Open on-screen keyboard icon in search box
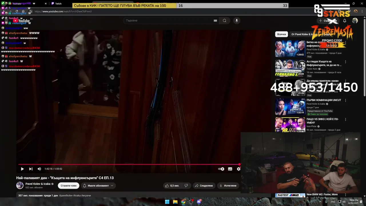 pyautogui.click(x=215, y=21)
